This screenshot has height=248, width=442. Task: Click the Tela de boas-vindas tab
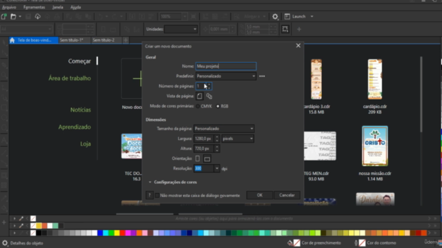35,40
